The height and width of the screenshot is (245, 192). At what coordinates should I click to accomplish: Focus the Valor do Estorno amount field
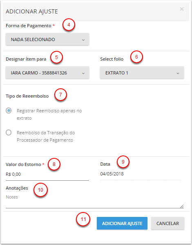tap(47, 175)
